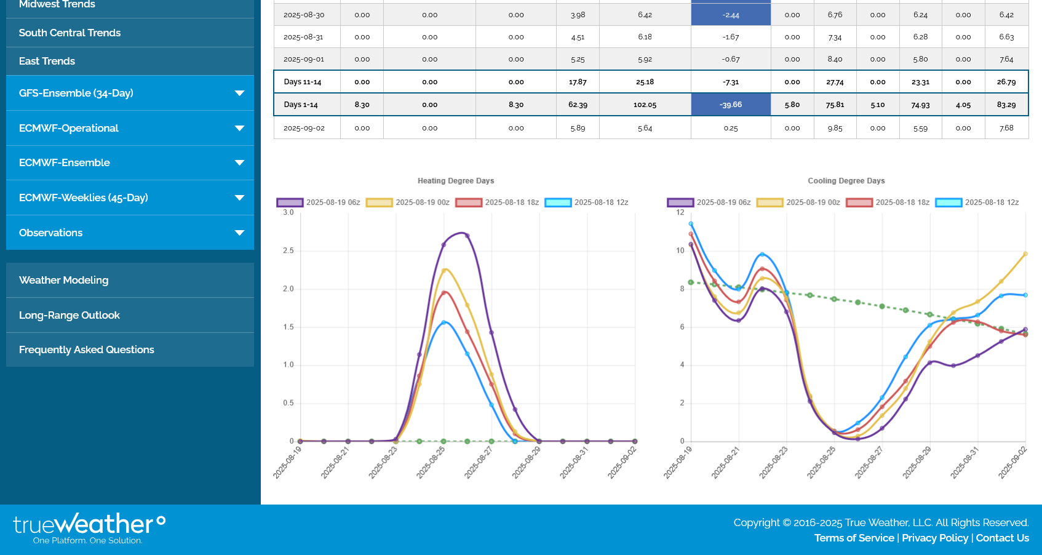Screen dimensions: 1042x555
Task: Toggle 2025-08-18 18z series in Heating chart
Action: (x=497, y=202)
